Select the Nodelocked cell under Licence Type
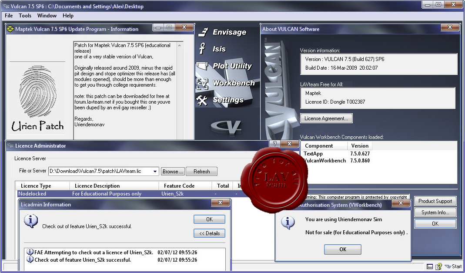This screenshot has height=273, width=465. (x=32, y=194)
